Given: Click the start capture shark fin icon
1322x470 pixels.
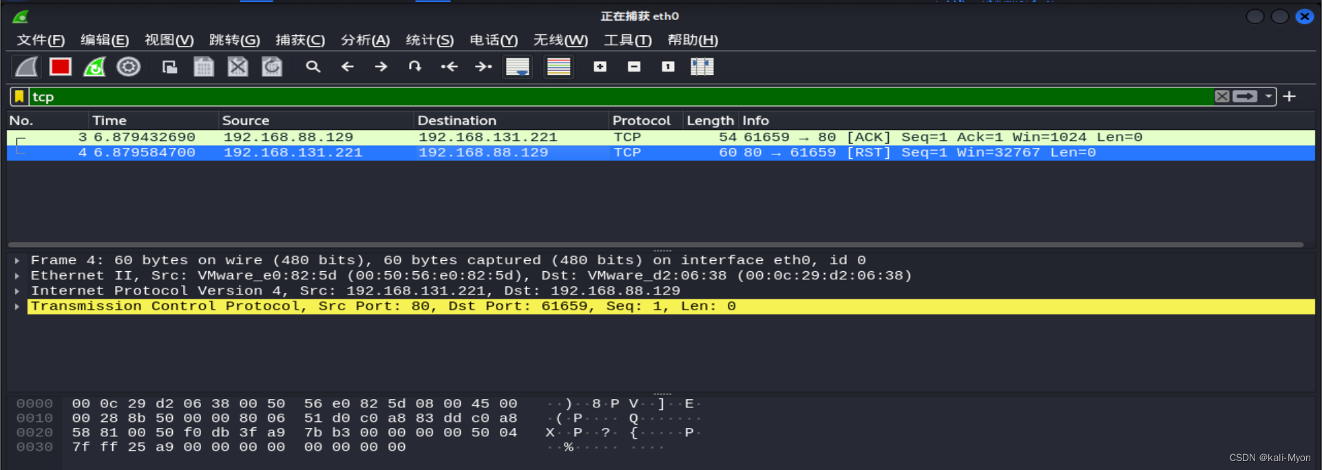Looking at the screenshot, I should point(27,67).
